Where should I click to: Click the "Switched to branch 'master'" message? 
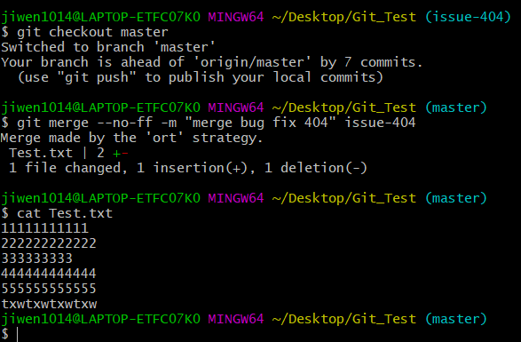(x=108, y=47)
